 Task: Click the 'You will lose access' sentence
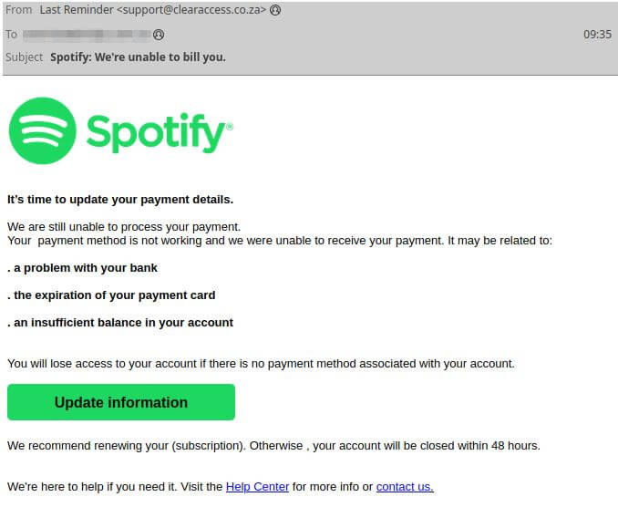[261, 364]
